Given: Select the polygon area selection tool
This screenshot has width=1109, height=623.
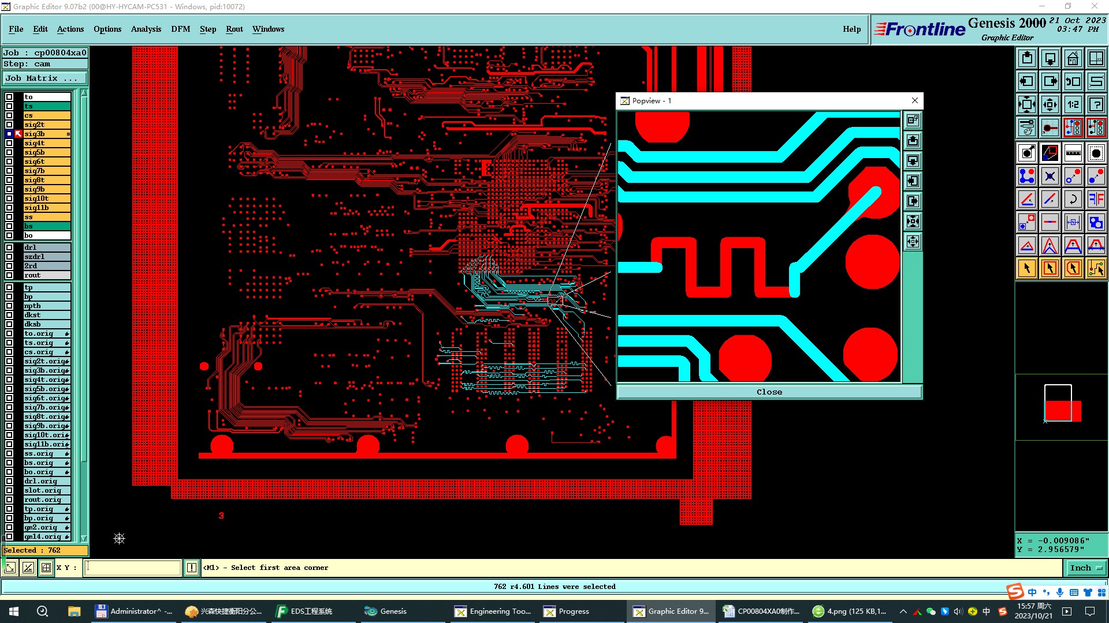Looking at the screenshot, I should [x=1073, y=268].
